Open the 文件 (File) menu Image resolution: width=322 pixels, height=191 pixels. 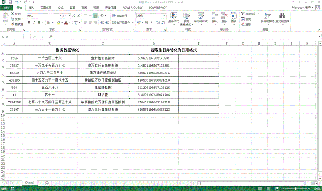click(6, 8)
